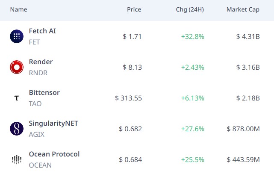Click the +25.5% Ocean Protocol change
Screen dimensions: 274x174
click(x=192, y=159)
